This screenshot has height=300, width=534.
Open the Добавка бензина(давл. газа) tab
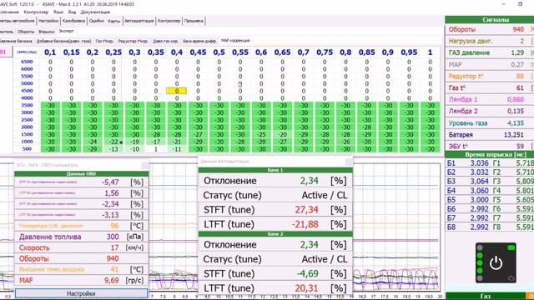coord(63,41)
